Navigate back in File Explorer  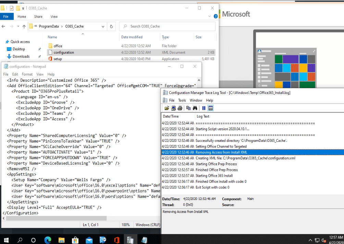[x=3, y=26]
